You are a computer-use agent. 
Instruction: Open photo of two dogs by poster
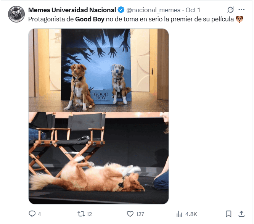[98, 70]
